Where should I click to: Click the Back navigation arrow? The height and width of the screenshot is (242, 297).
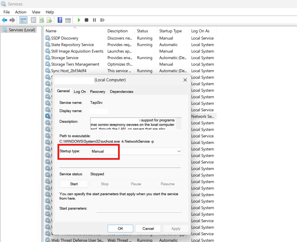(x=4, y=20)
